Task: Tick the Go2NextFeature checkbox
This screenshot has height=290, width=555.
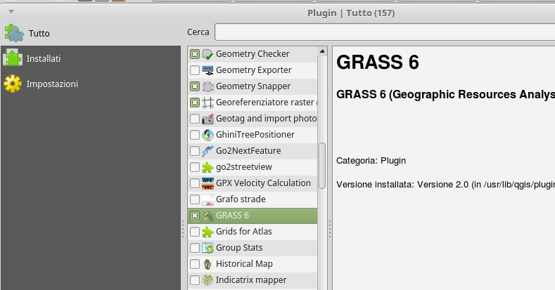Action: click(195, 151)
